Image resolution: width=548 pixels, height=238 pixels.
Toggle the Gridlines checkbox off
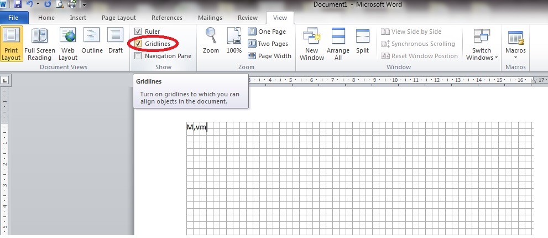click(138, 43)
